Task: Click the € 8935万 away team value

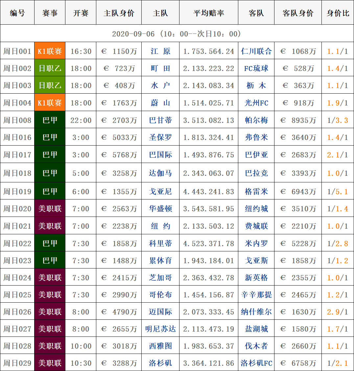Action: [298, 120]
